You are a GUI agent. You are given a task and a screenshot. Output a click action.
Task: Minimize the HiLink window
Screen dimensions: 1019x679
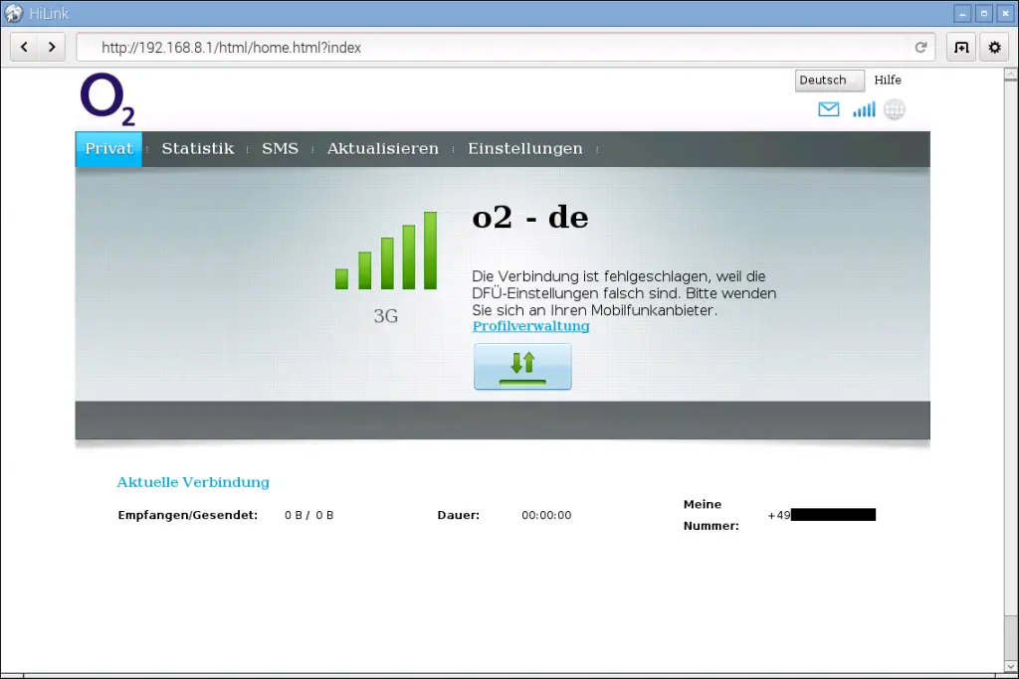coord(962,13)
